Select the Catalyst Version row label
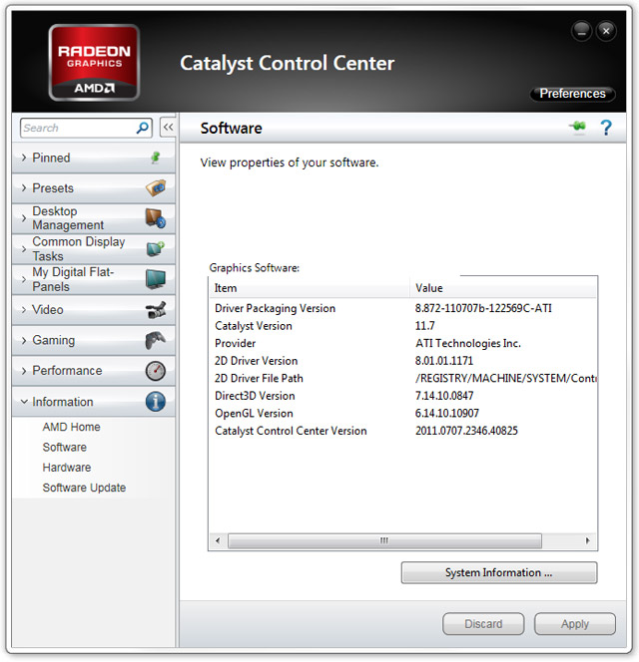The width and height of the screenshot is (639, 662). (x=254, y=326)
